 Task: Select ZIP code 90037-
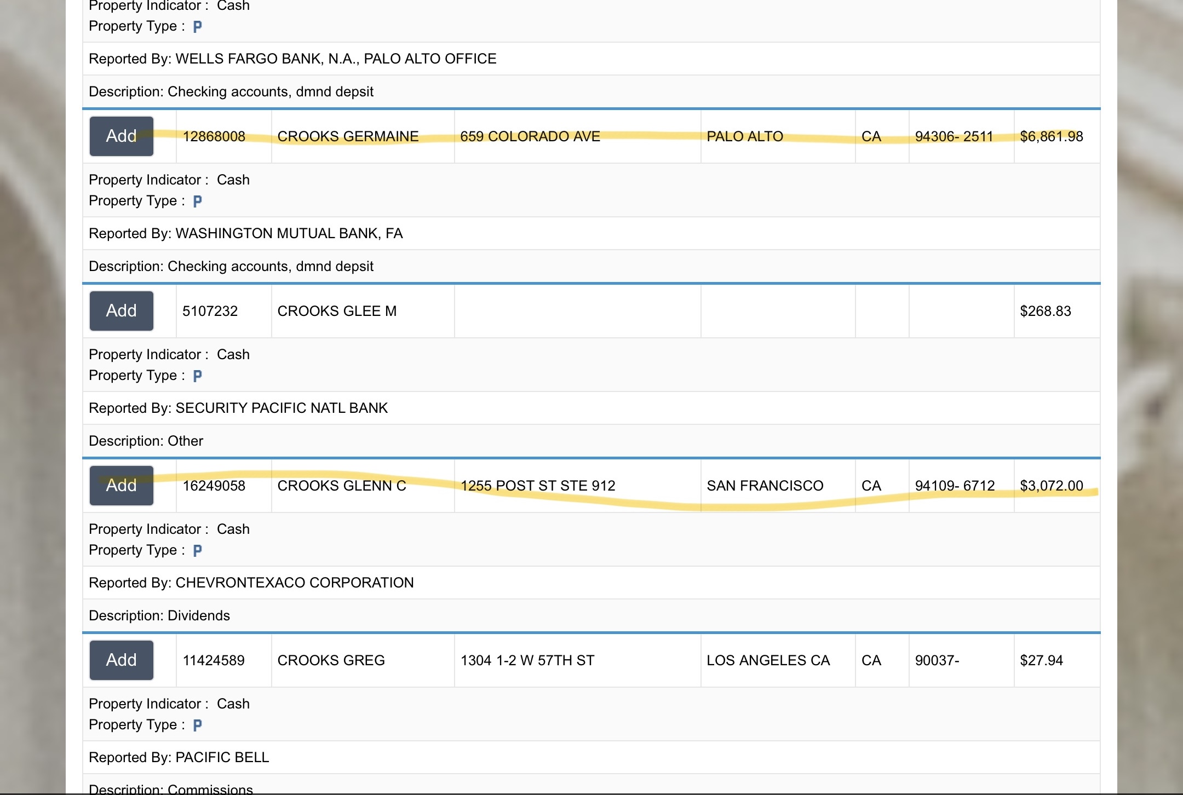point(937,660)
